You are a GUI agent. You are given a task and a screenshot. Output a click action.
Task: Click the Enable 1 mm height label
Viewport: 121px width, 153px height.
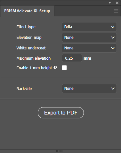pos(34,68)
